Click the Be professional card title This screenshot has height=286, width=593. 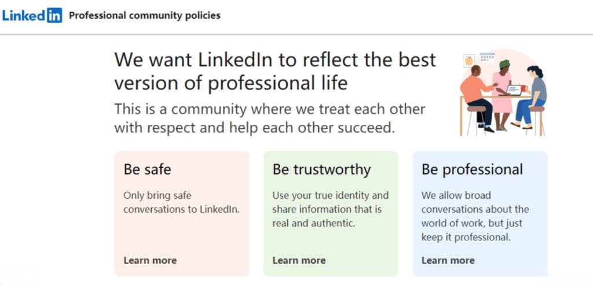pyautogui.click(x=473, y=170)
